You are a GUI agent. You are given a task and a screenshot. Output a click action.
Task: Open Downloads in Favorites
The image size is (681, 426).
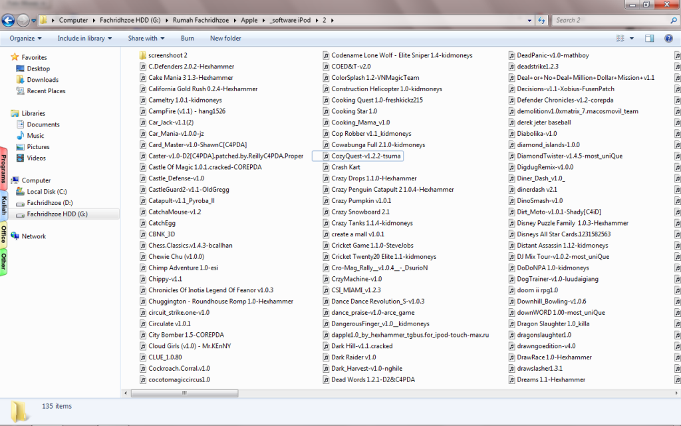click(43, 80)
